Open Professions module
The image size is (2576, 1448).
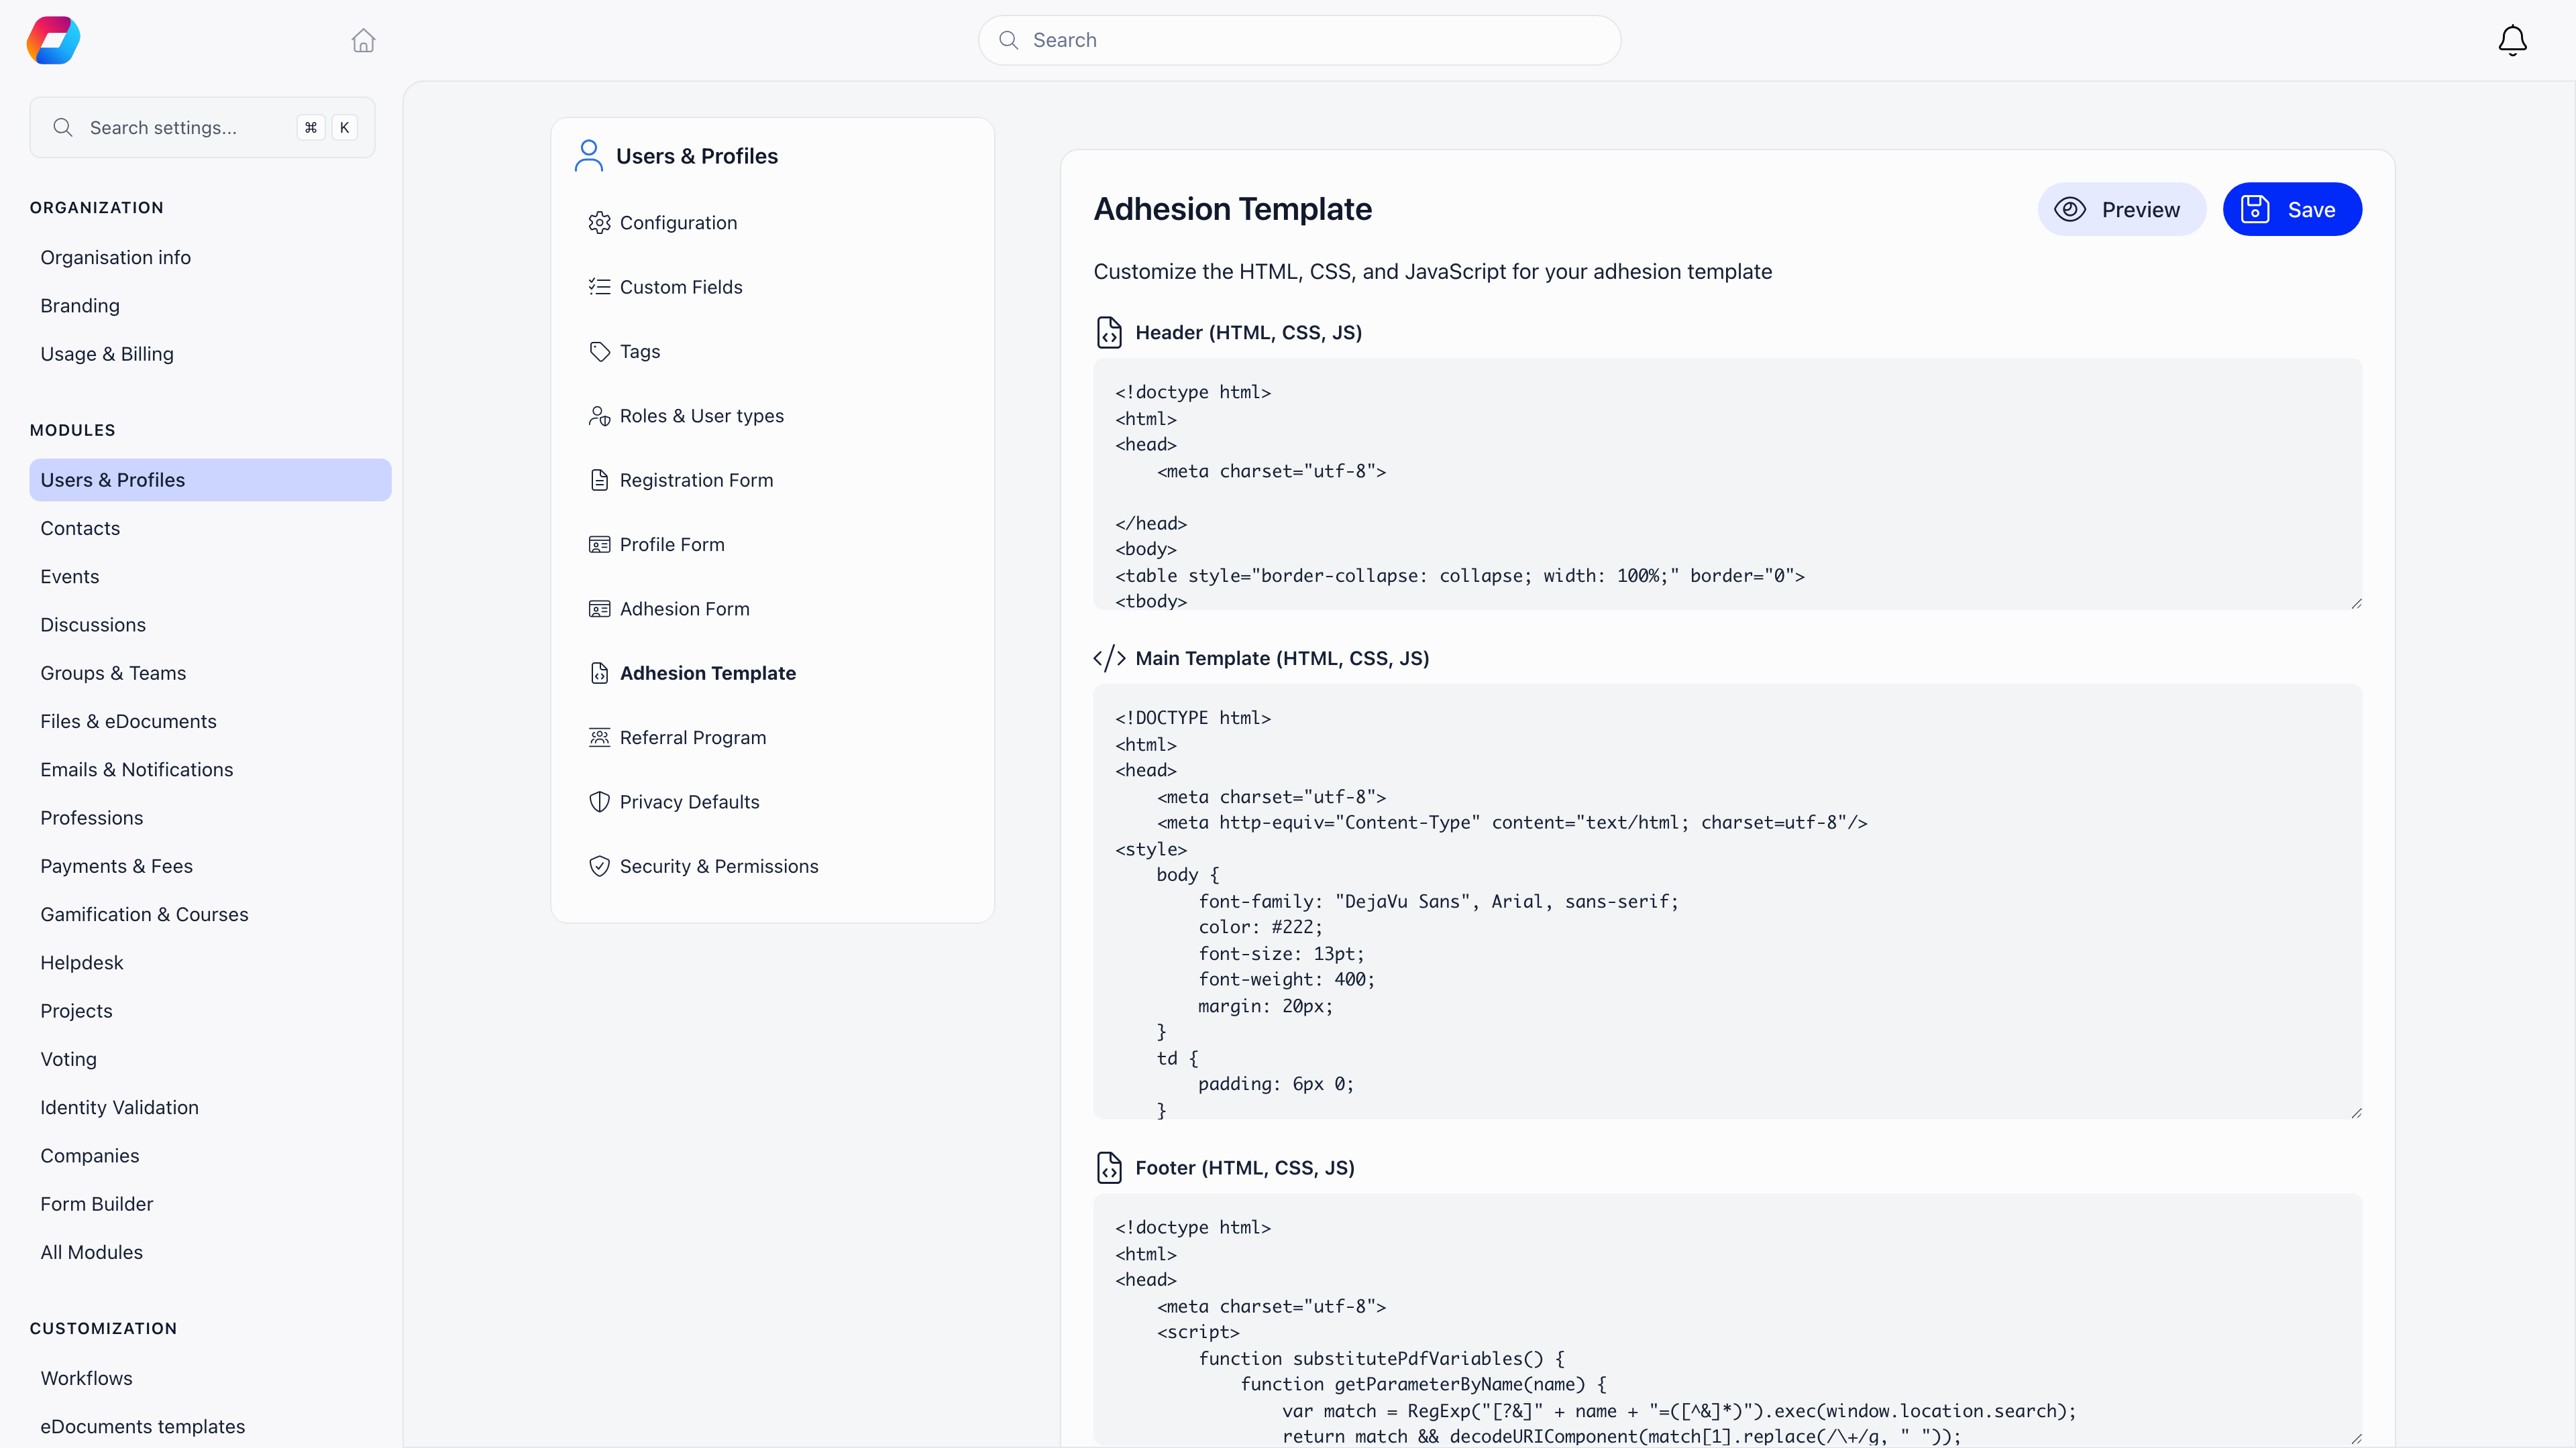click(92, 819)
